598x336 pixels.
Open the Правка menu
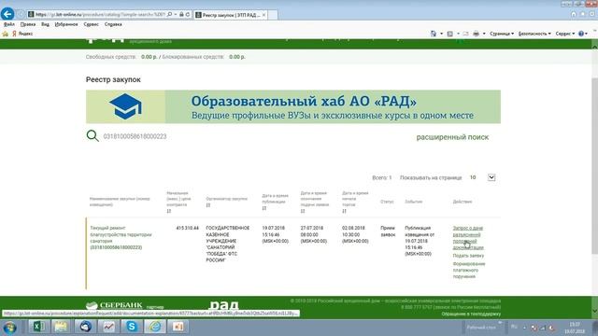28,24
